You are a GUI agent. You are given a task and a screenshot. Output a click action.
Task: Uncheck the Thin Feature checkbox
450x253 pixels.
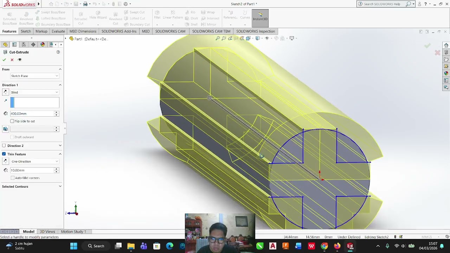tap(4, 154)
